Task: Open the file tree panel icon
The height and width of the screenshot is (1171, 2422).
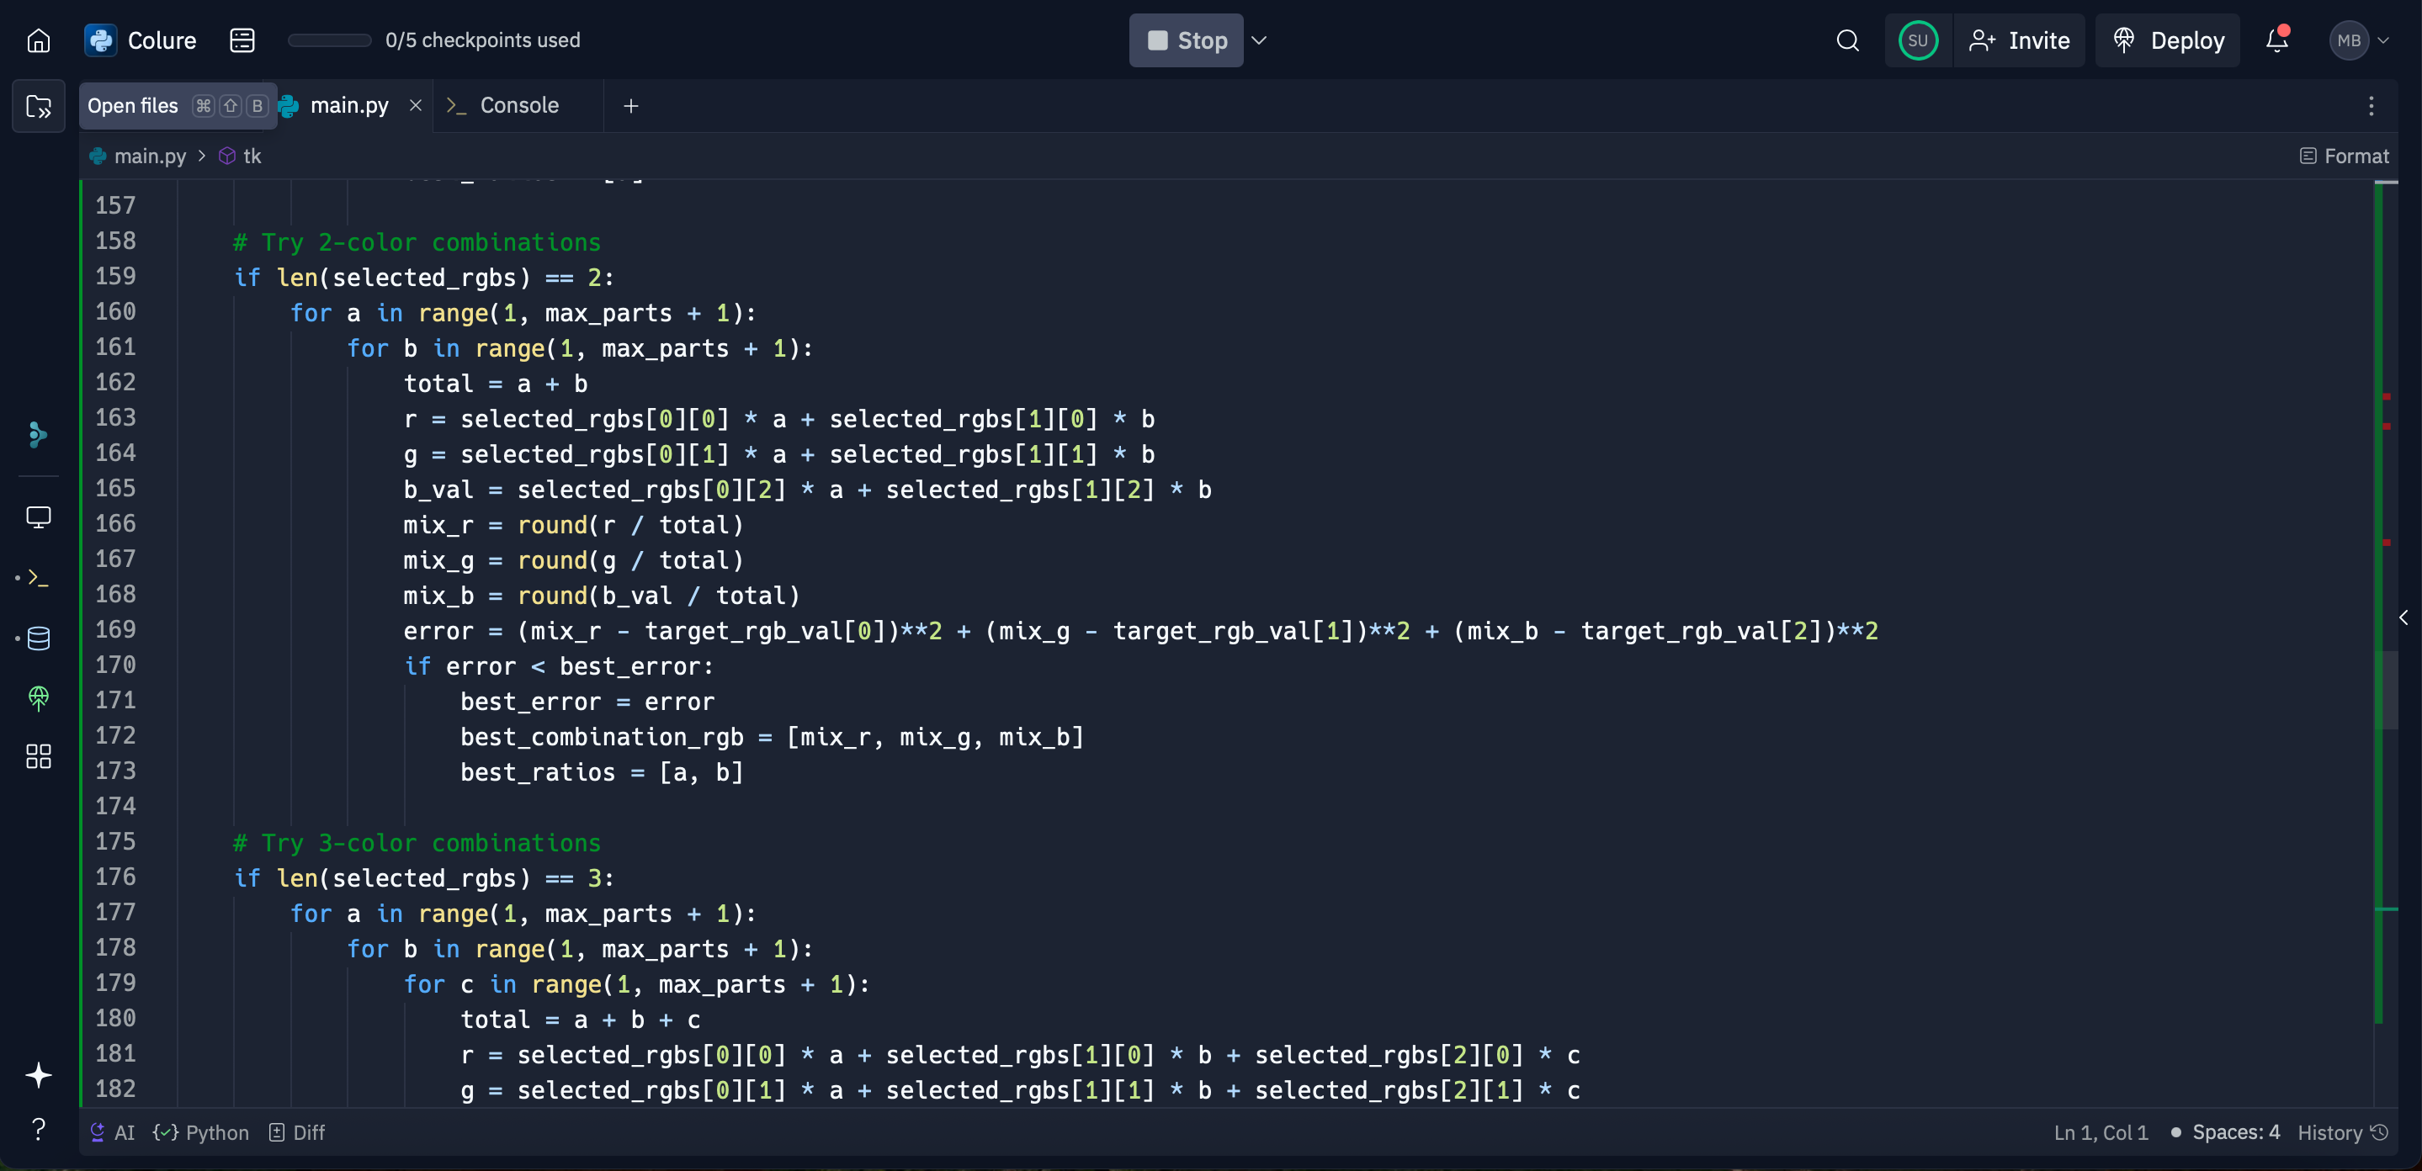Action: [x=39, y=106]
